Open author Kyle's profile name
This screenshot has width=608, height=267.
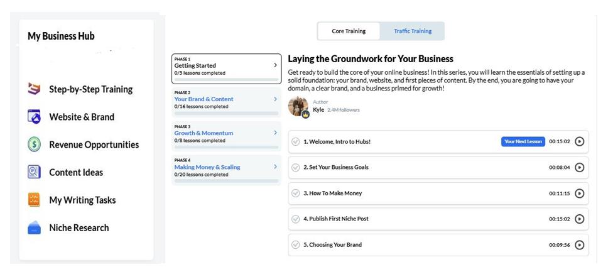tap(318, 110)
